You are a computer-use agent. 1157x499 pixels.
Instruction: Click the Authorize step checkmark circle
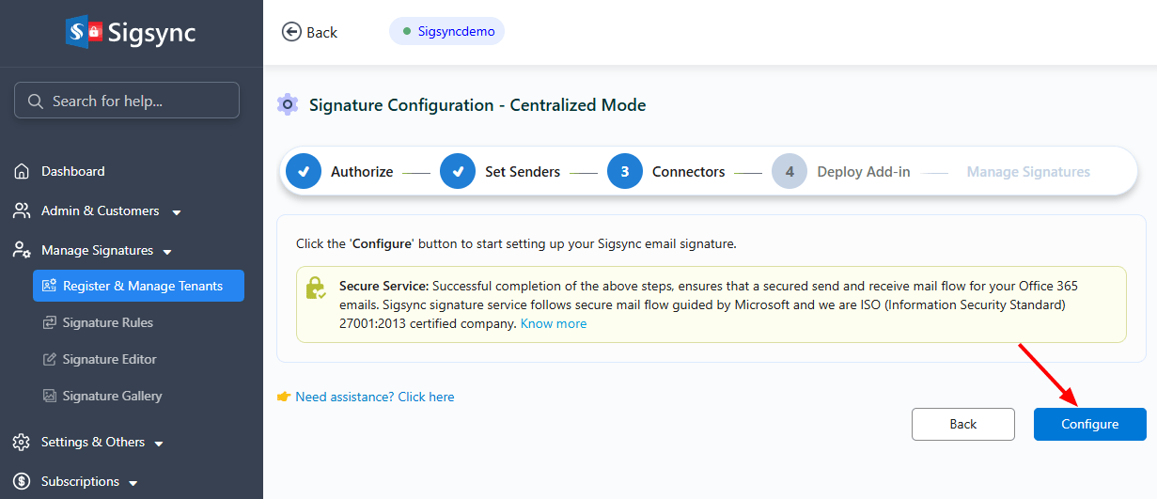click(304, 172)
